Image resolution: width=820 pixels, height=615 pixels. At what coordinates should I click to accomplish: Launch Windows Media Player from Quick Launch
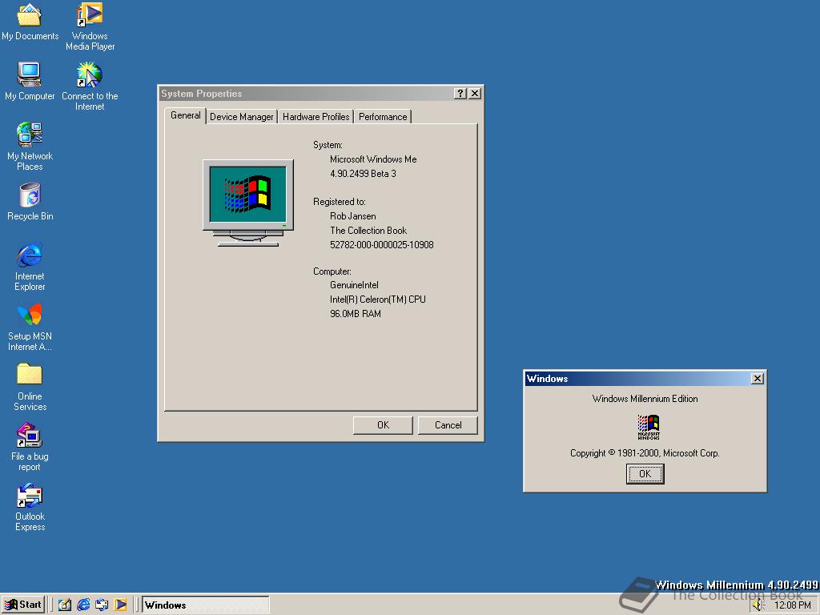pos(120,605)
